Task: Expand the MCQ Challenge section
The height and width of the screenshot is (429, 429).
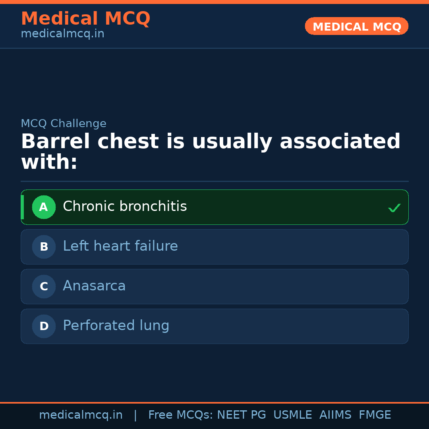Action: click(x=64, y=124)
